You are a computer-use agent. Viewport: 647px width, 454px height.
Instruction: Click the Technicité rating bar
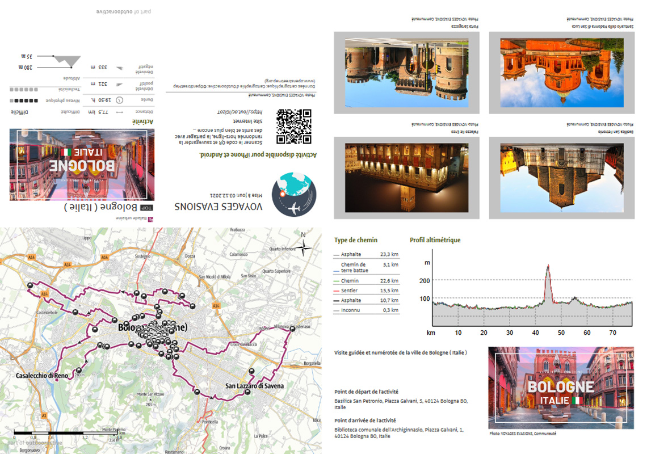23,90
